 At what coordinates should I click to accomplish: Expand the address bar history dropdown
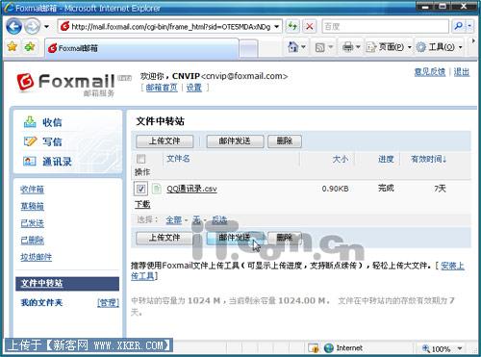point(277,27)
